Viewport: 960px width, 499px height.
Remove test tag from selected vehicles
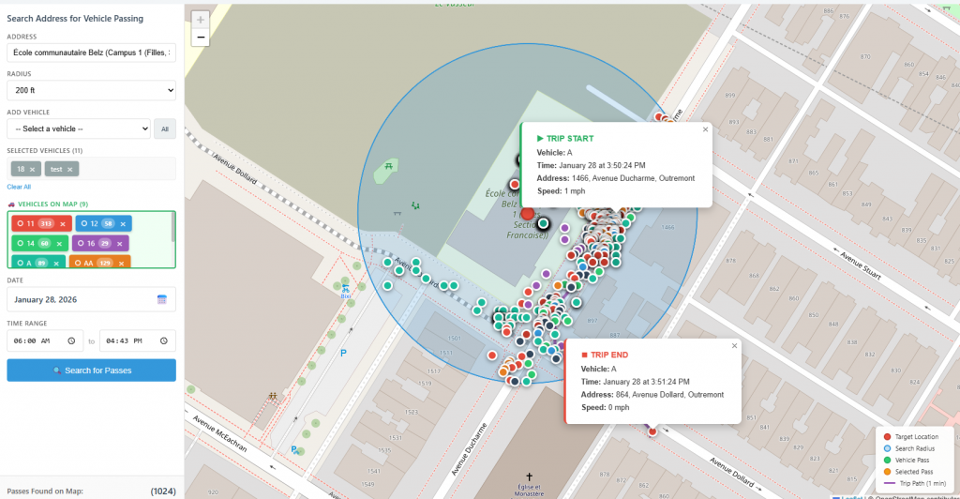(71, 169)
